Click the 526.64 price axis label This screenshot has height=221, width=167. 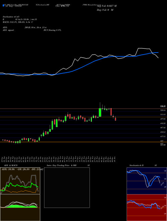[163, 110]
